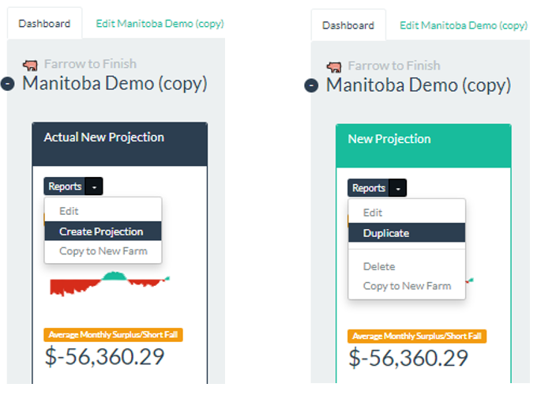Click Reports button on Actual New Projection card
This screenshot has height=395, width=537.
point(65,186)
